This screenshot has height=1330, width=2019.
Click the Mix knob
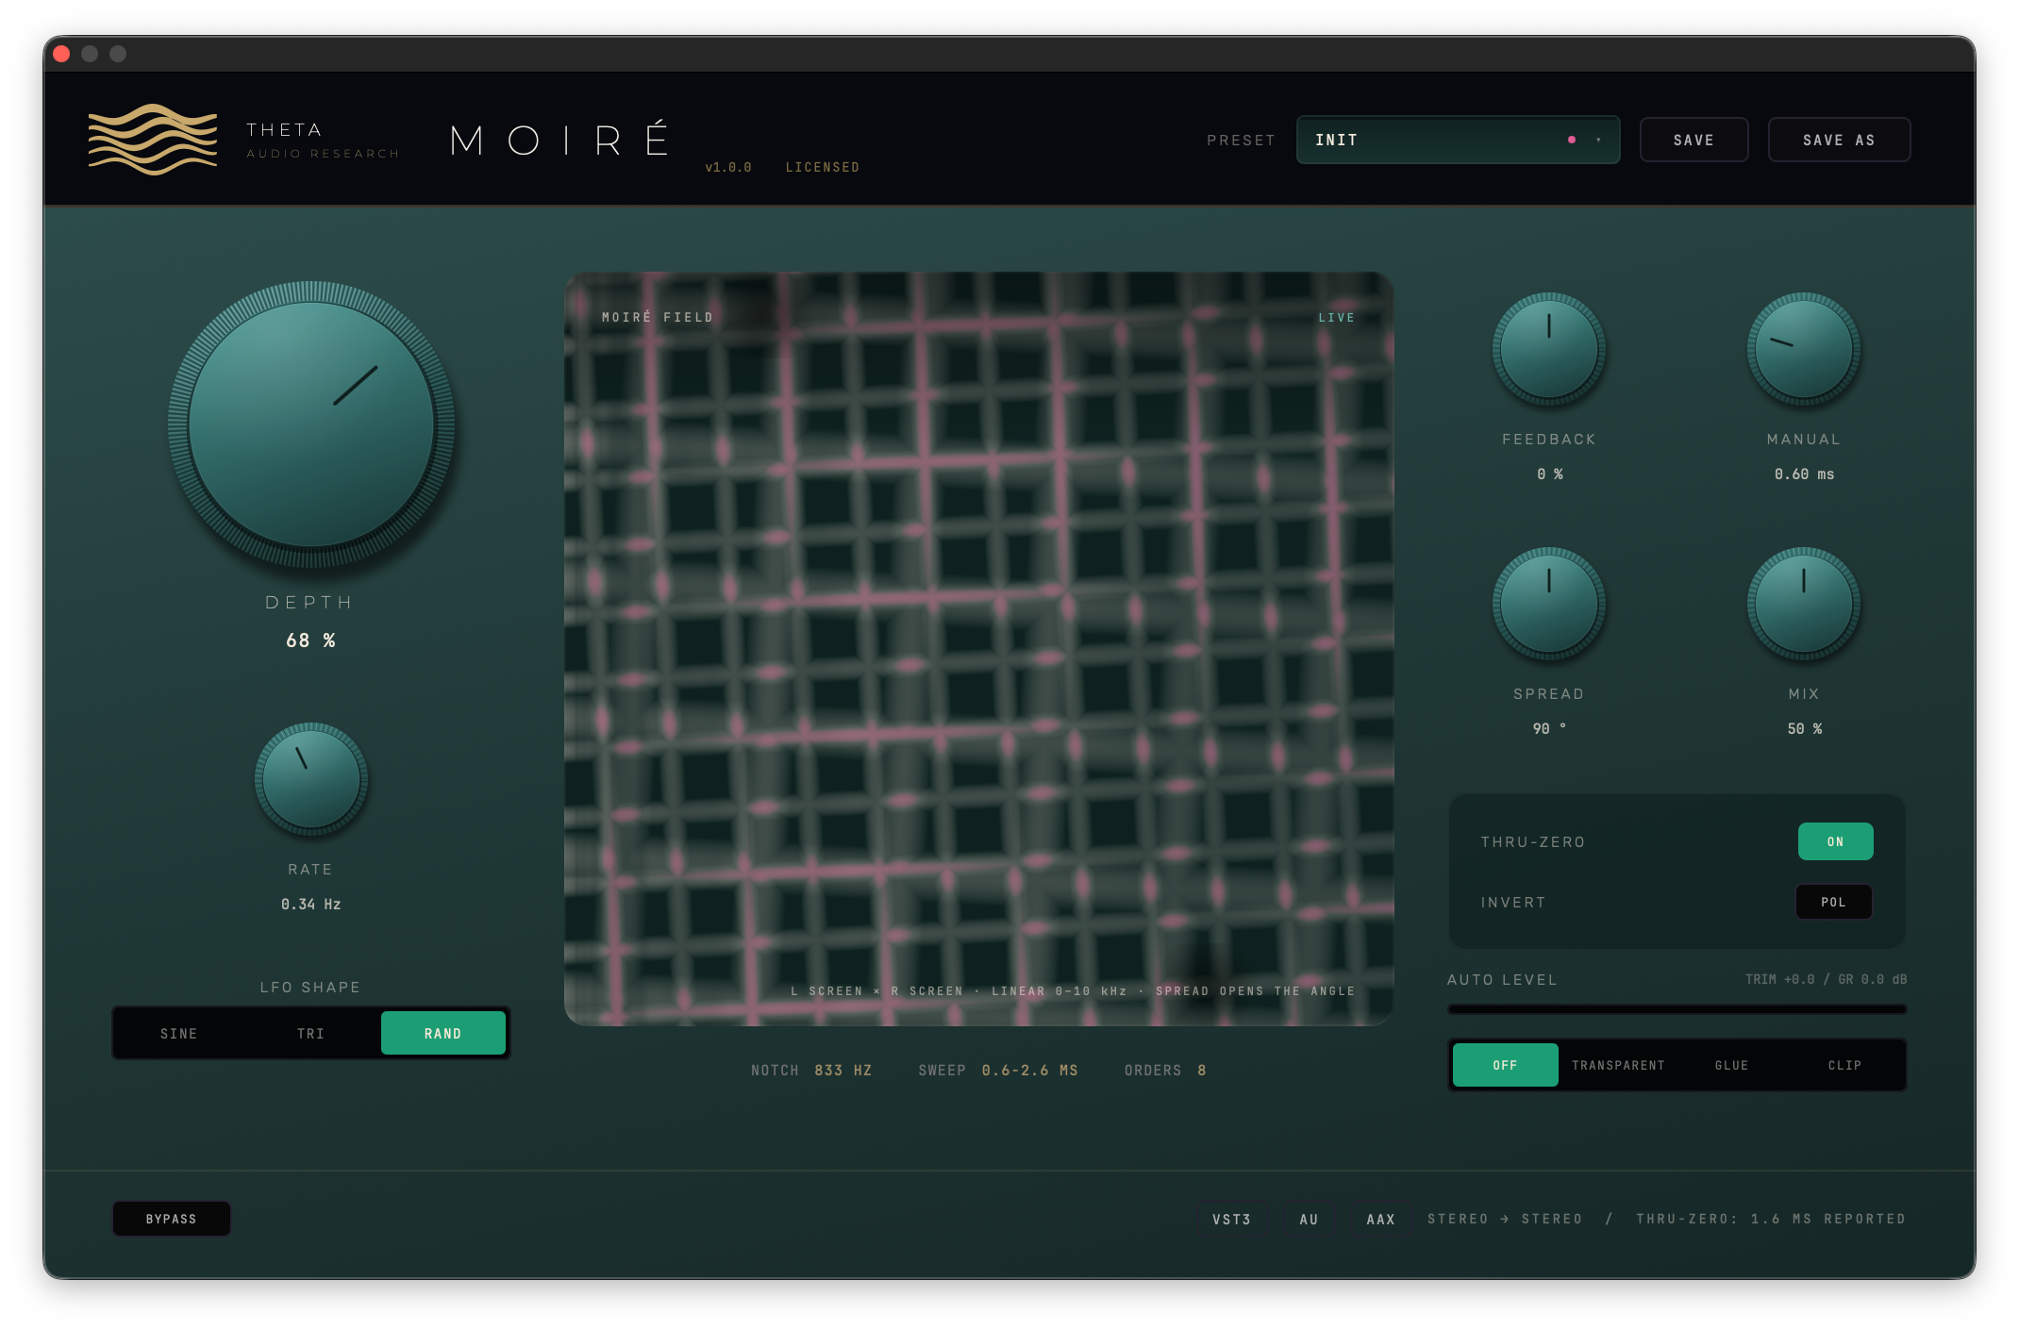[1804, 604]
